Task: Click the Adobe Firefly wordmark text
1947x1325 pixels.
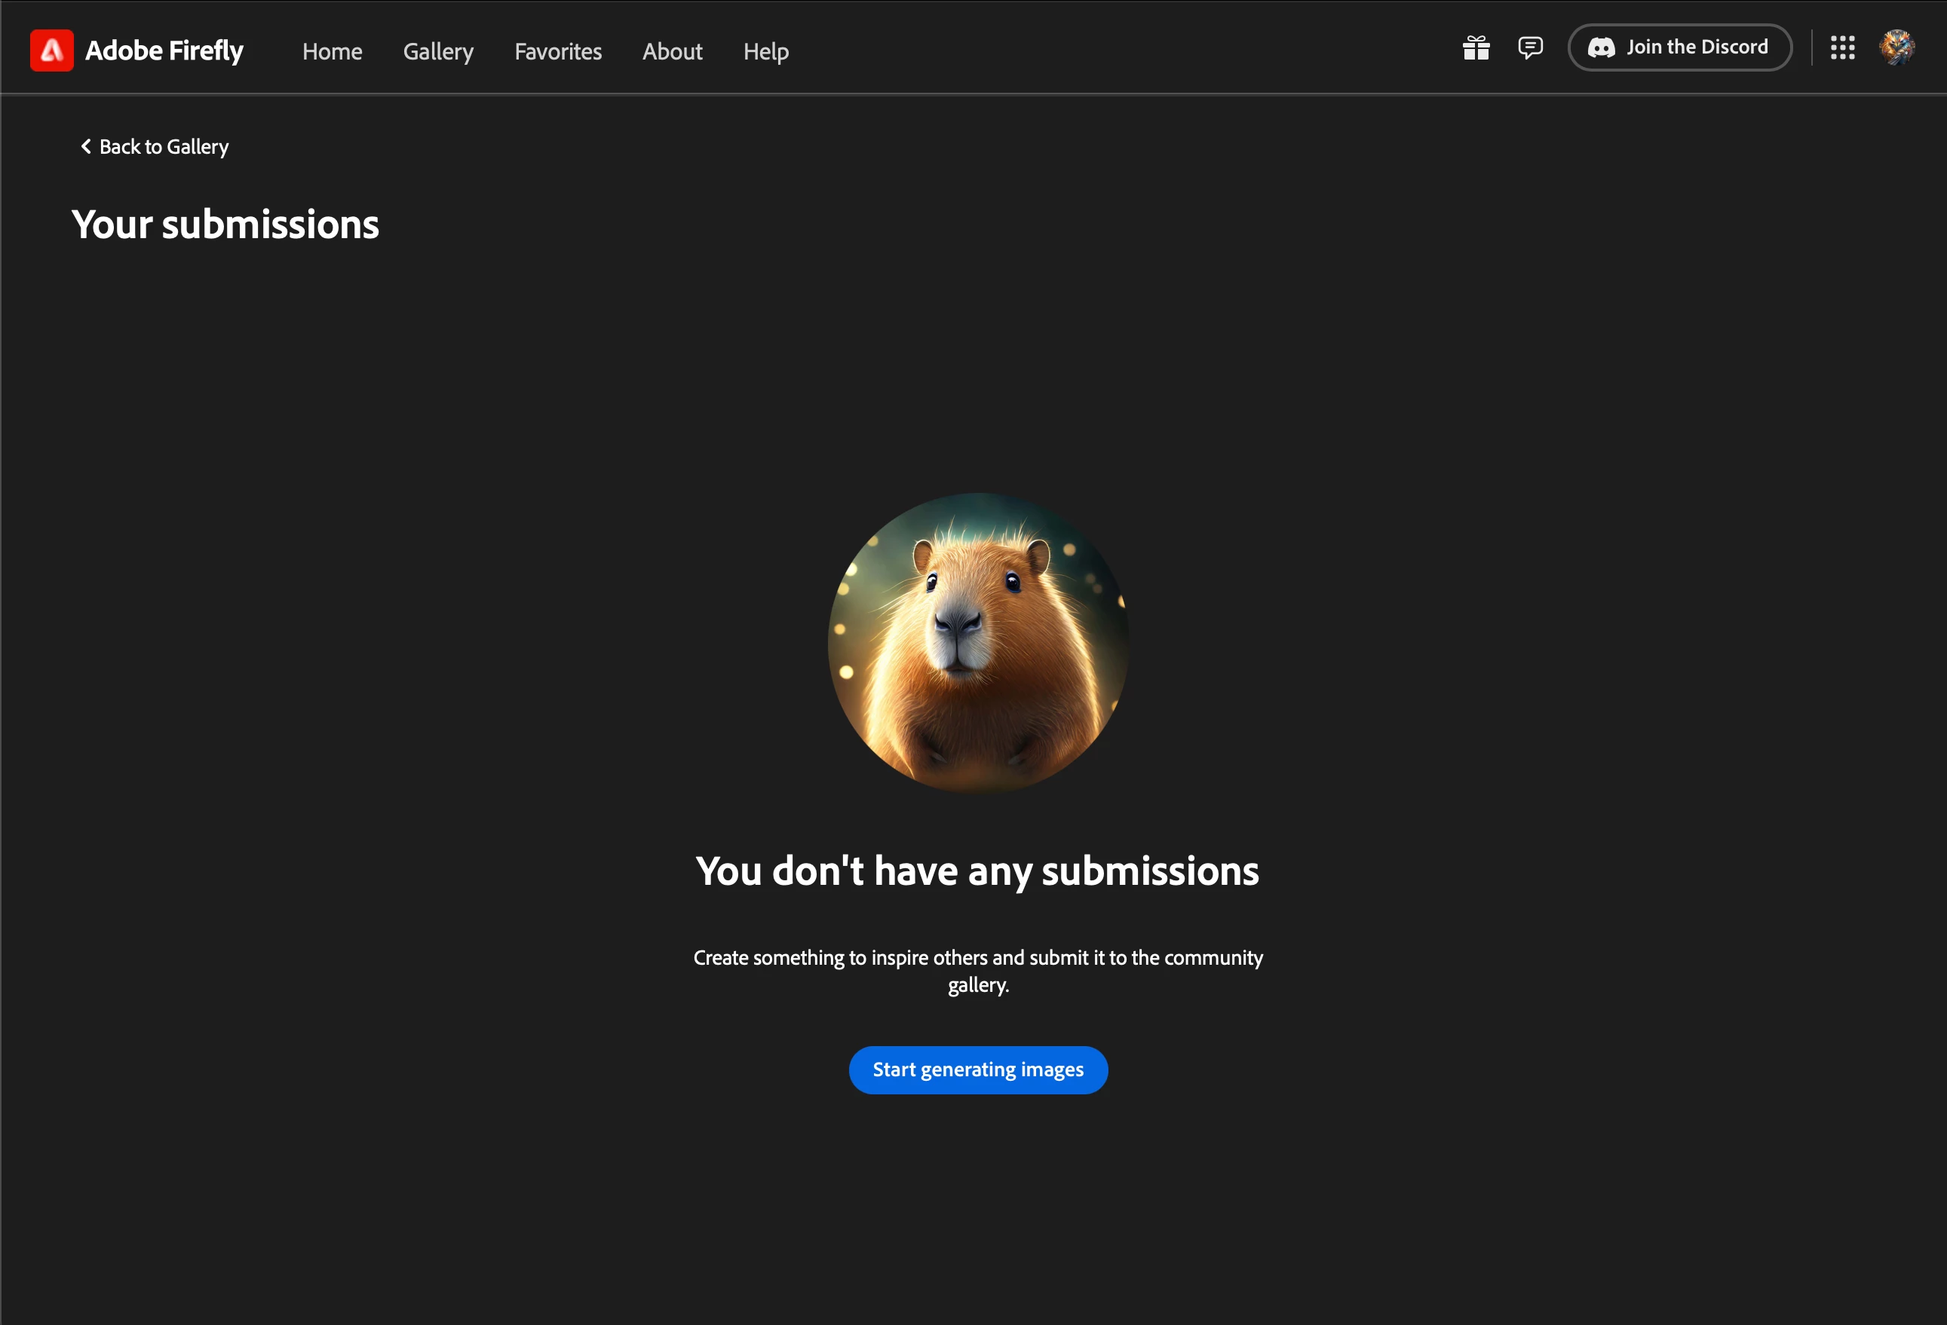Action: click(x=164, y=51)
